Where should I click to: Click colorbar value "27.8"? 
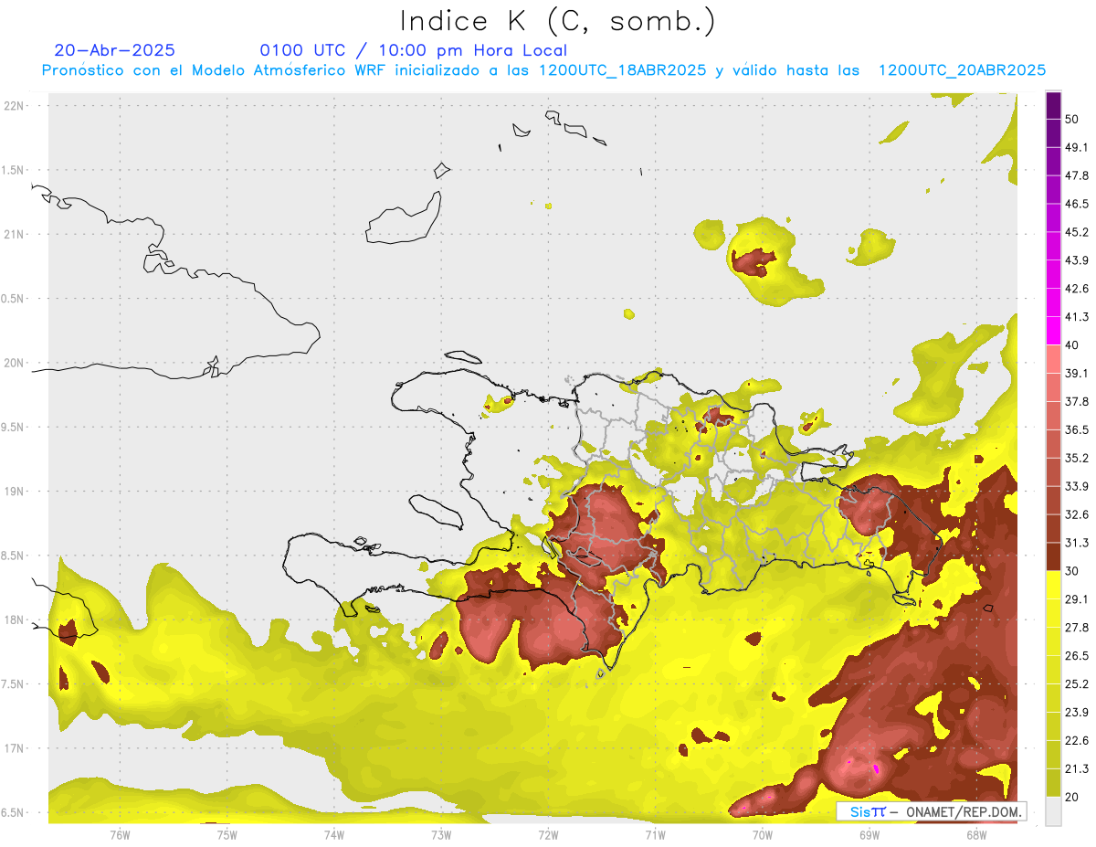pyautogui.click(x=1077, y=627)
